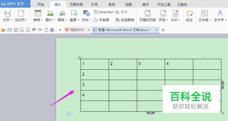
Task: Click the first-column cell containing 3
Action: pos(95,85)
